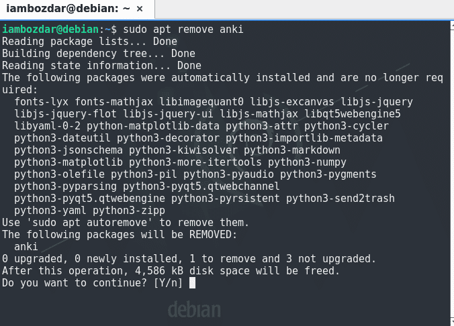
Task: Click the empty tab bar area
Action: tap(304, 9)
